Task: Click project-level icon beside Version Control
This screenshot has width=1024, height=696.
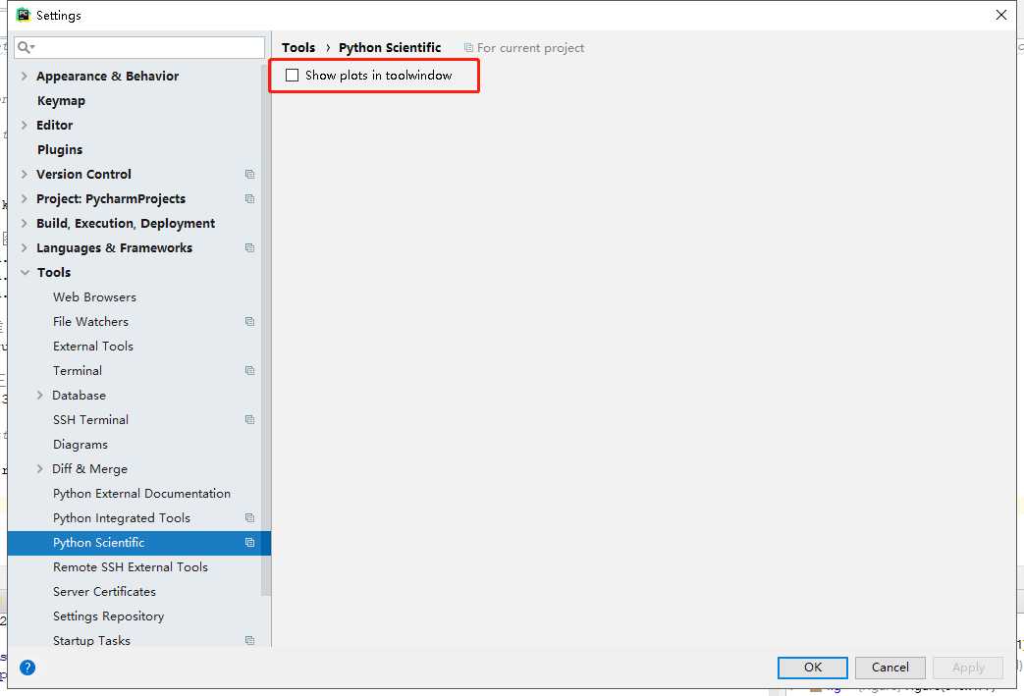Action: [x=249, y=175]
